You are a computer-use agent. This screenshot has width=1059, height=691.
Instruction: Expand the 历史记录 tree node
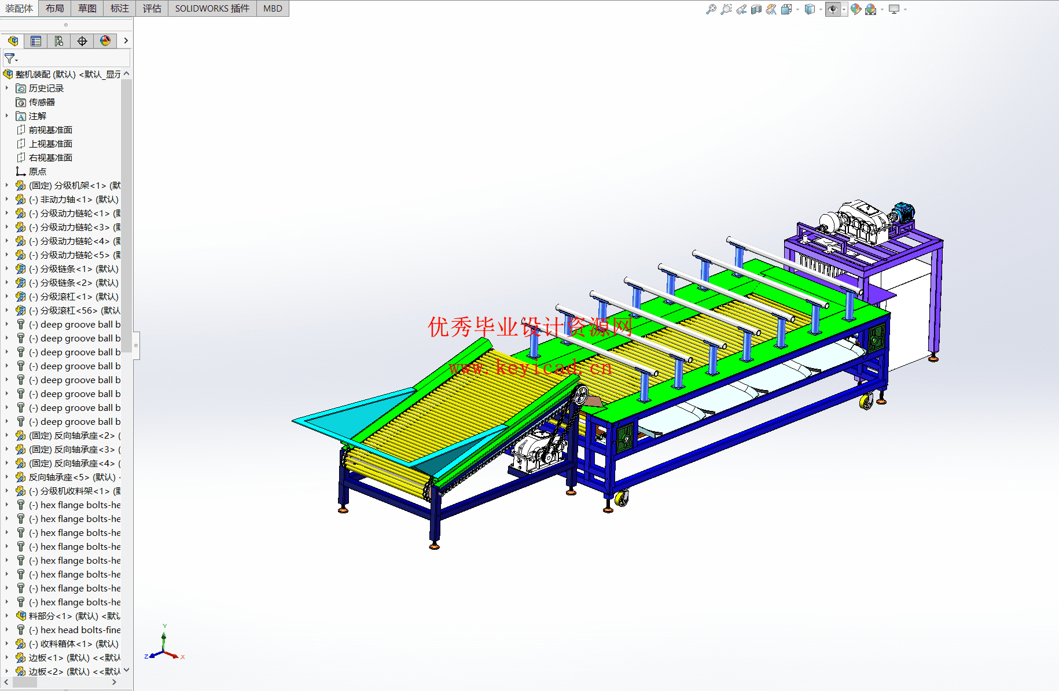pos(7,88)
